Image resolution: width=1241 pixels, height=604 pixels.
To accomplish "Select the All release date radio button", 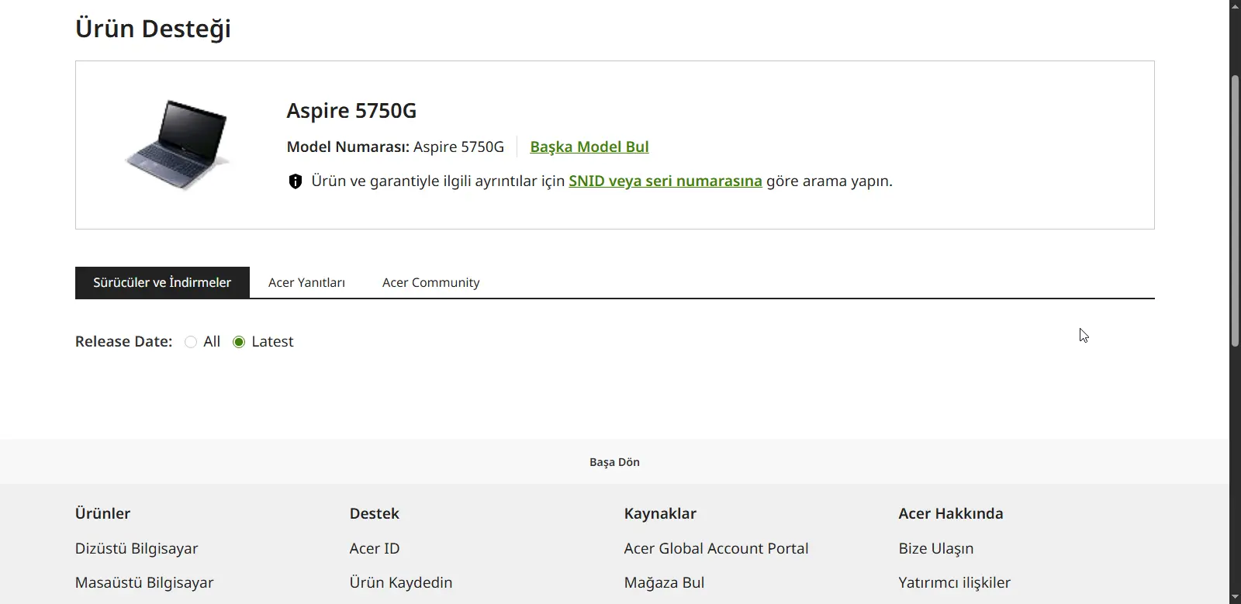I will coord(191,342).
